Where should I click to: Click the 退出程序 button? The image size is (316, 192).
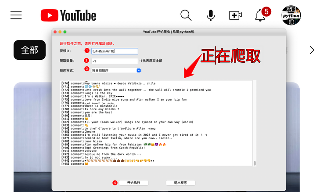coord(180,183)
